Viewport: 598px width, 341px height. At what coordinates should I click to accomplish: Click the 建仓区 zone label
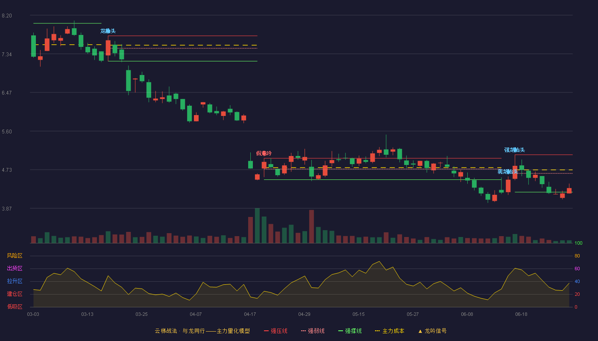[x=15, y=294]
